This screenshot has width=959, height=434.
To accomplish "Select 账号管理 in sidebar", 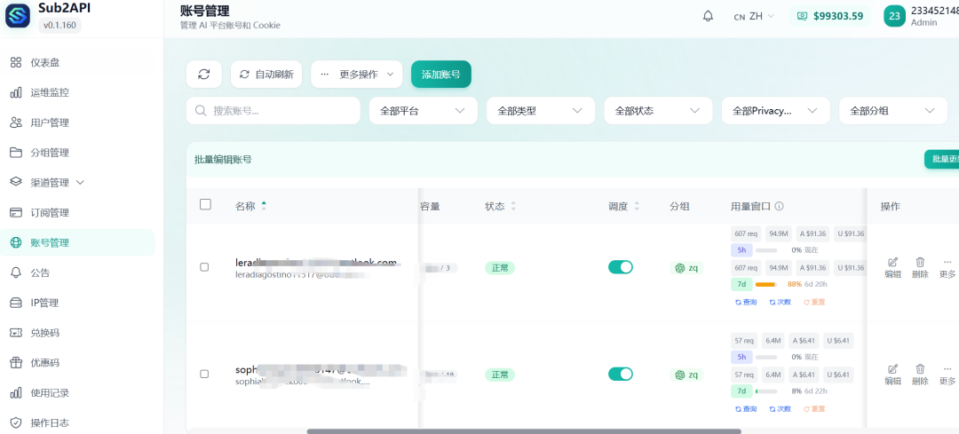I will (77, 242).
